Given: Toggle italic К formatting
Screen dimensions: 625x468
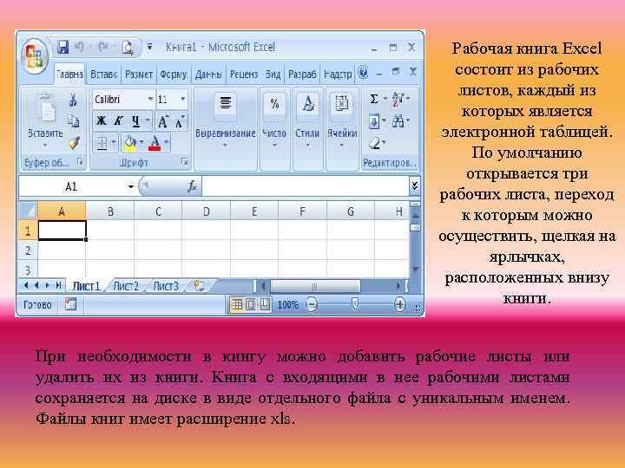Looking at the screenshot, I should point(118,120).
